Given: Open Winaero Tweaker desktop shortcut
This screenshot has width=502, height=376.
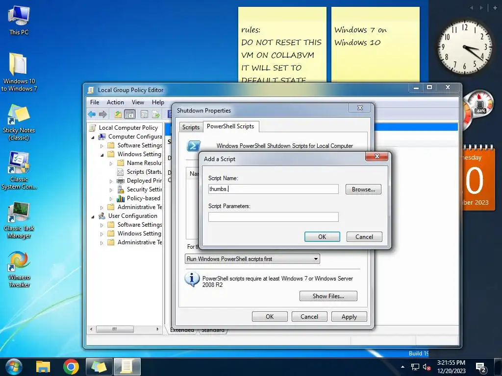Looking at the screenshot, I should tap(19, 269).
